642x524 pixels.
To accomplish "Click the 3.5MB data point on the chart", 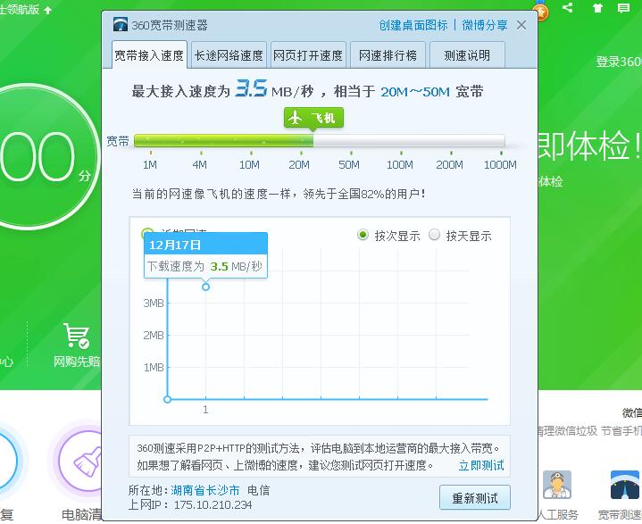I will [205, 287].
